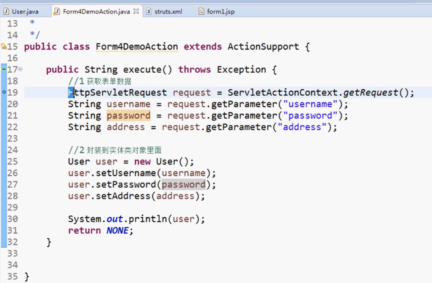Viewport: 432px width, 283px height.
Task: Click the XML file icon on struts.xml tab
Action: pyautogui.click(x=149, y=11)
